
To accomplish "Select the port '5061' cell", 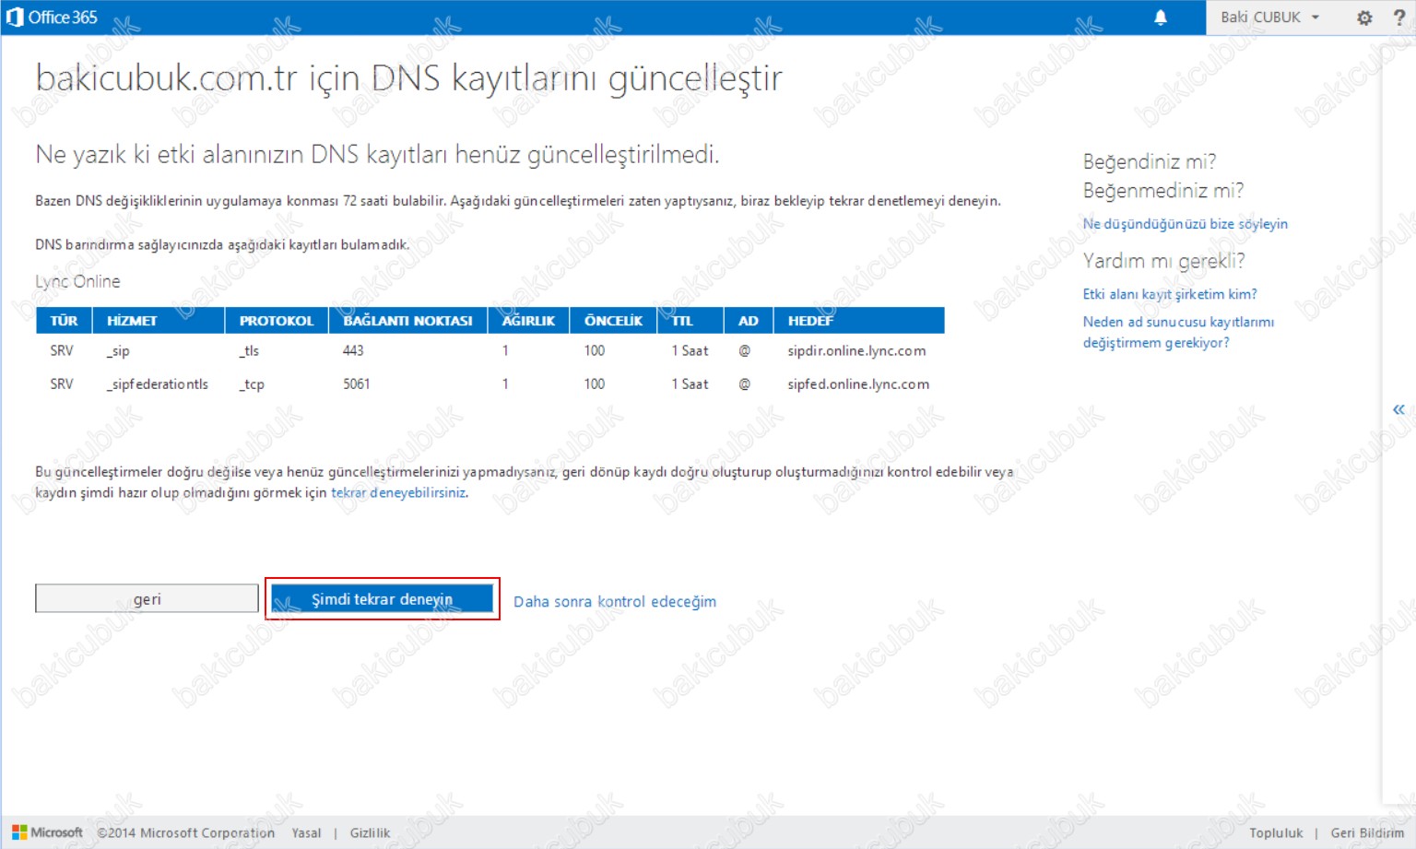I will [357, 384].
